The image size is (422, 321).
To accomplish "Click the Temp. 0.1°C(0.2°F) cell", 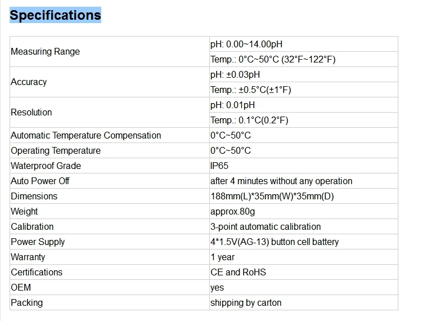I will point(304,120).
